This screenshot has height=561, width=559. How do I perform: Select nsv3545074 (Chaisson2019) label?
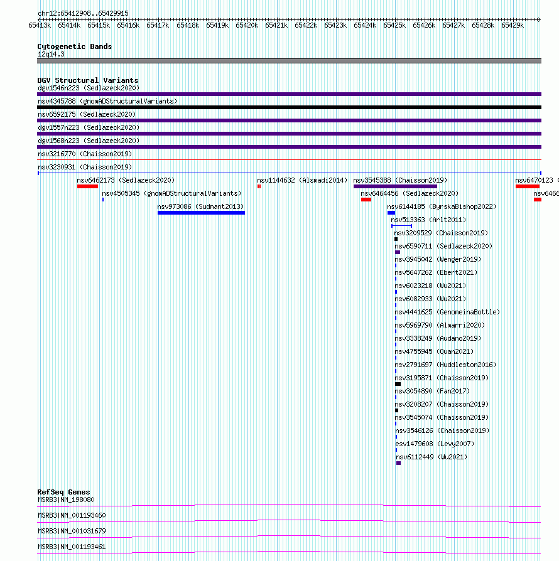(x=442, y=417)
